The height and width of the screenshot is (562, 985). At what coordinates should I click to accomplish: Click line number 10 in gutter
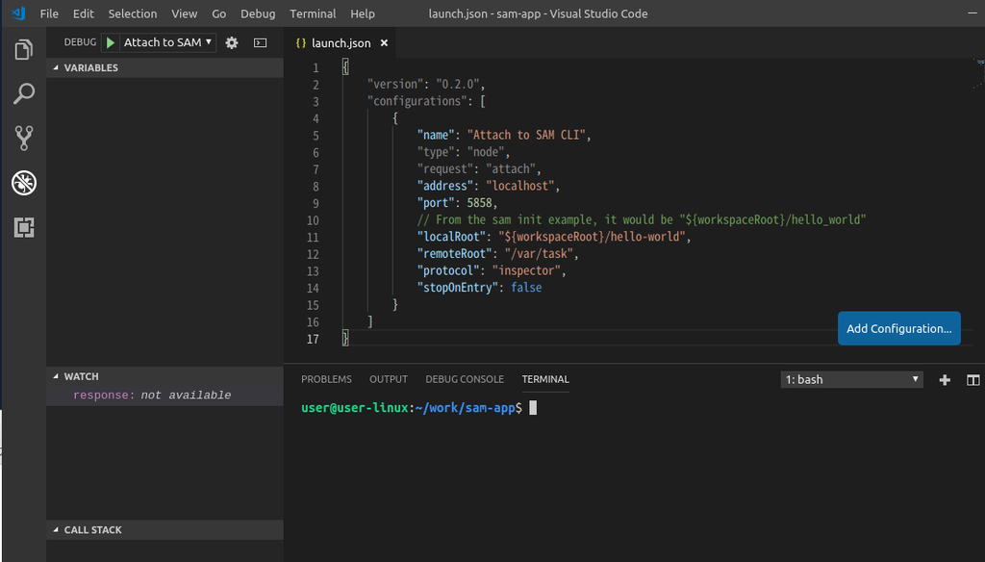tap(313, 220)
